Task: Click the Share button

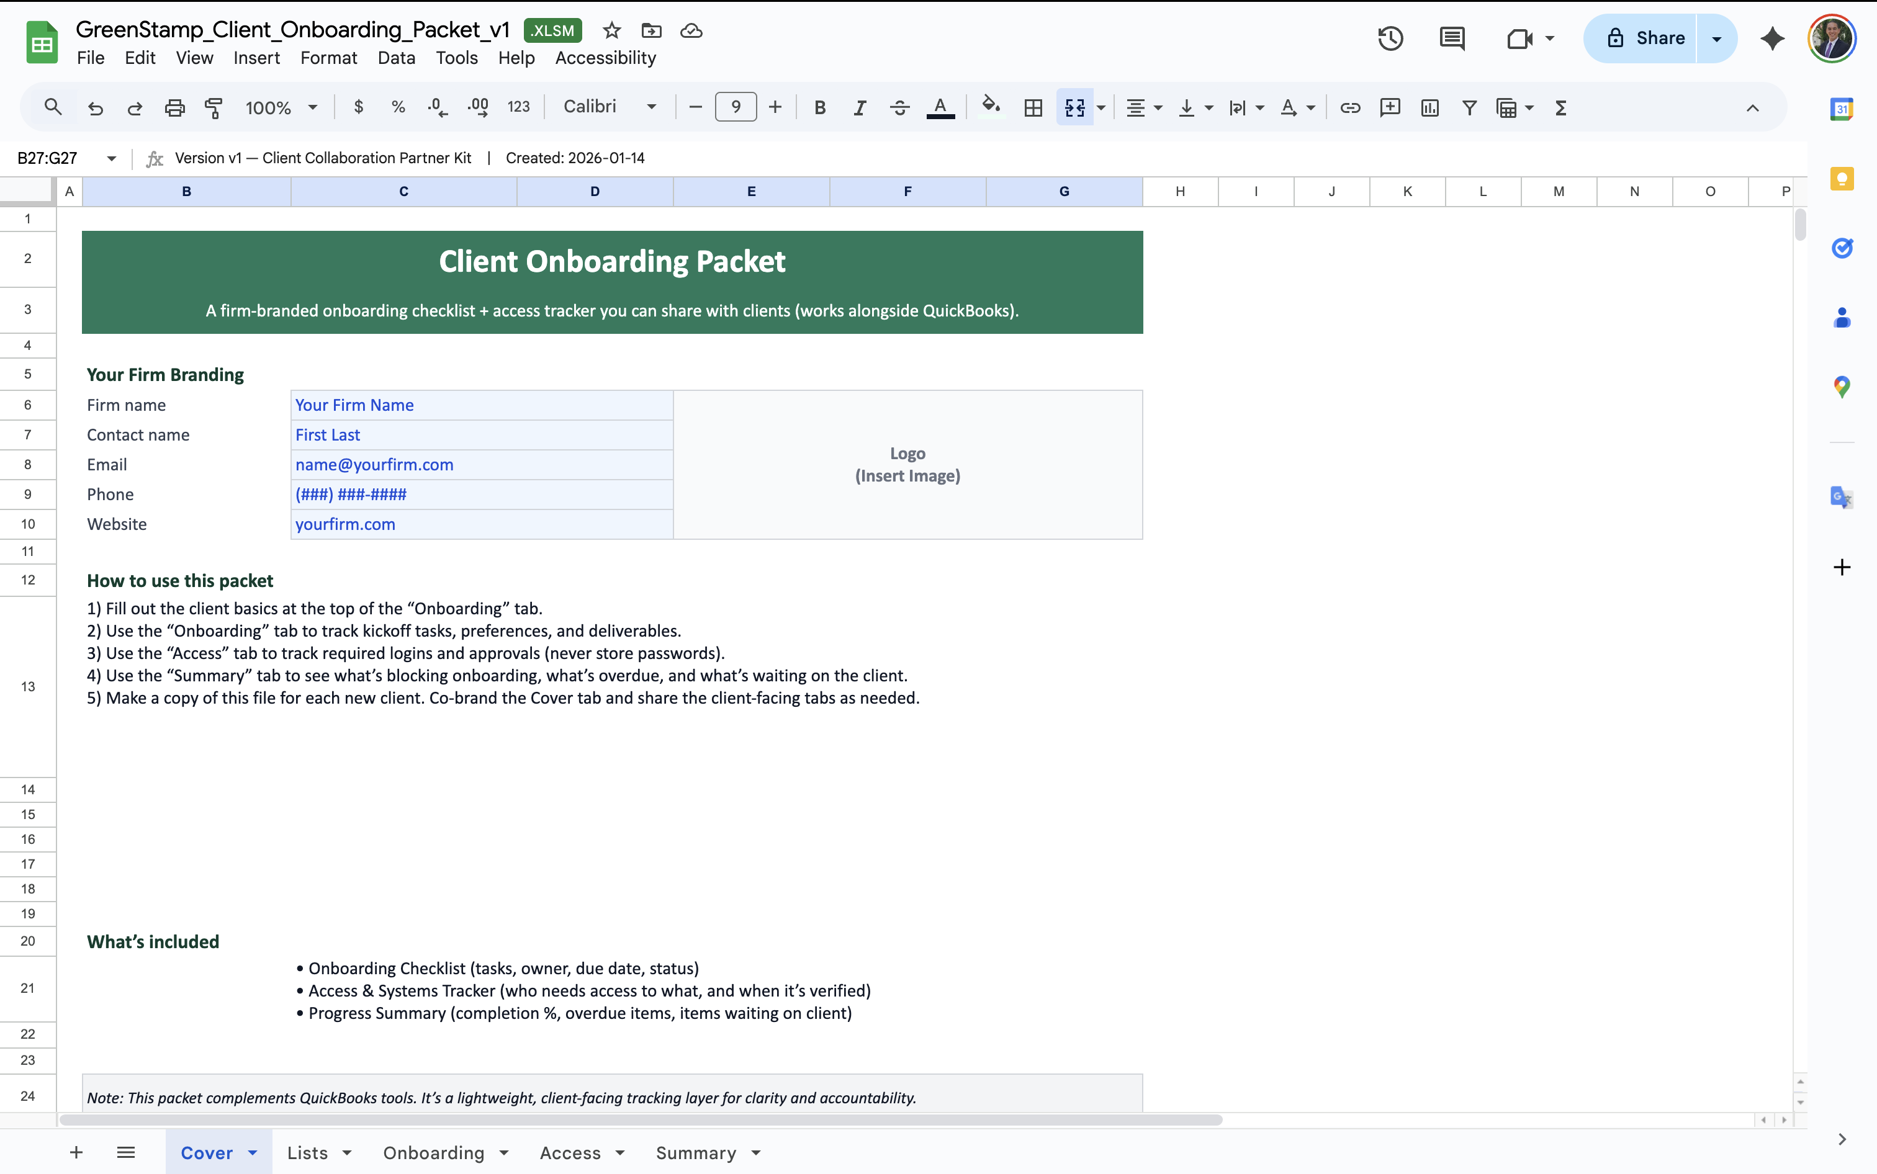Action: click(1658, 37)
